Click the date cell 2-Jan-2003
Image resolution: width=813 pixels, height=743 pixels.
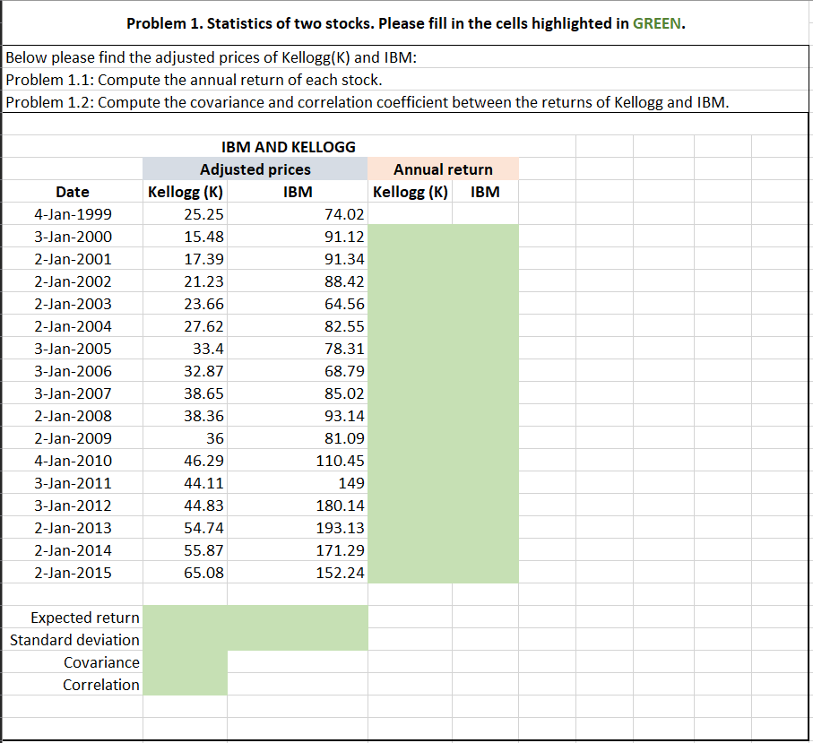click(73, 303)
